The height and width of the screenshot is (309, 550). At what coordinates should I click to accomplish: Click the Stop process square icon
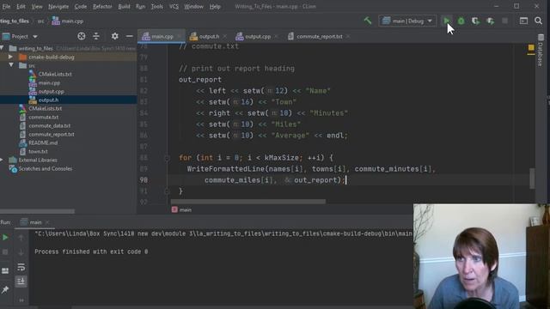click(504, 21)
